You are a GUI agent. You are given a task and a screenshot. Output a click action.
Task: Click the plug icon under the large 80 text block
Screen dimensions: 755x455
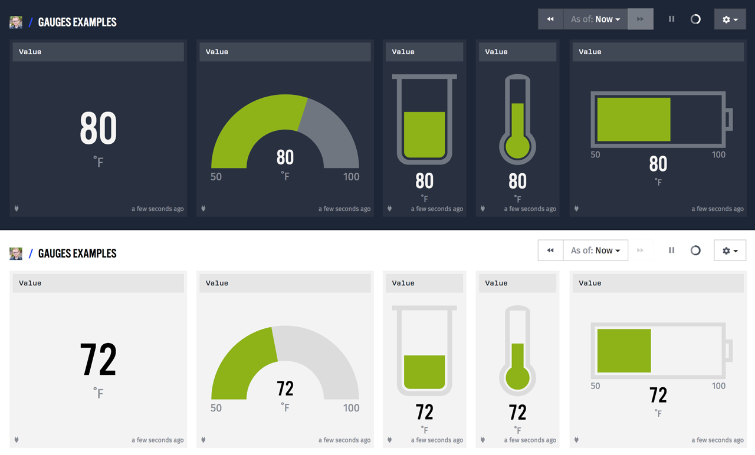pyautogui.click(x=17, y=209)
